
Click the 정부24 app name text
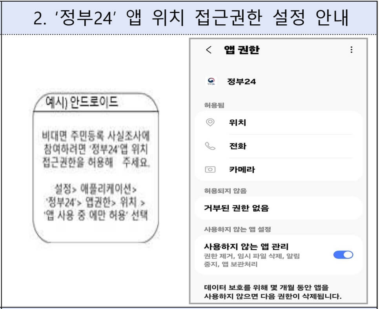[241, 82]
